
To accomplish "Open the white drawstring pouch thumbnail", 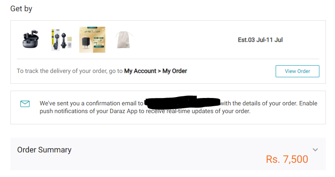I will coord(124,40).
